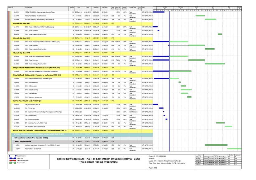Click the Critical Remaining Work legend icon

point(13,160)
